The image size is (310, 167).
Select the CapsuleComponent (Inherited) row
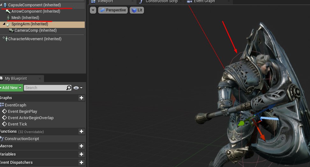click(42, 5)
